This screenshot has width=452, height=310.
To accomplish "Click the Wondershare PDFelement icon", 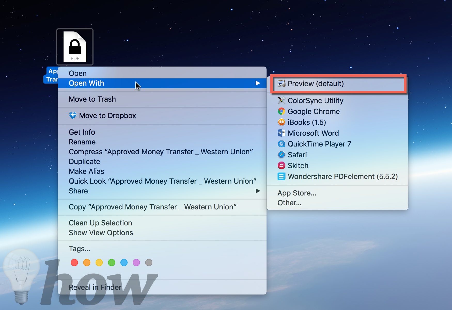I will coord(282,176).
